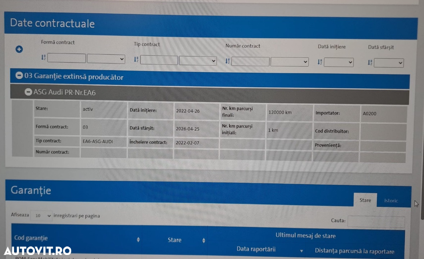Collapse ASG Audi PR-Nr.EA6 row
This screenshot has height=259, width=424.
click(28, 92)
